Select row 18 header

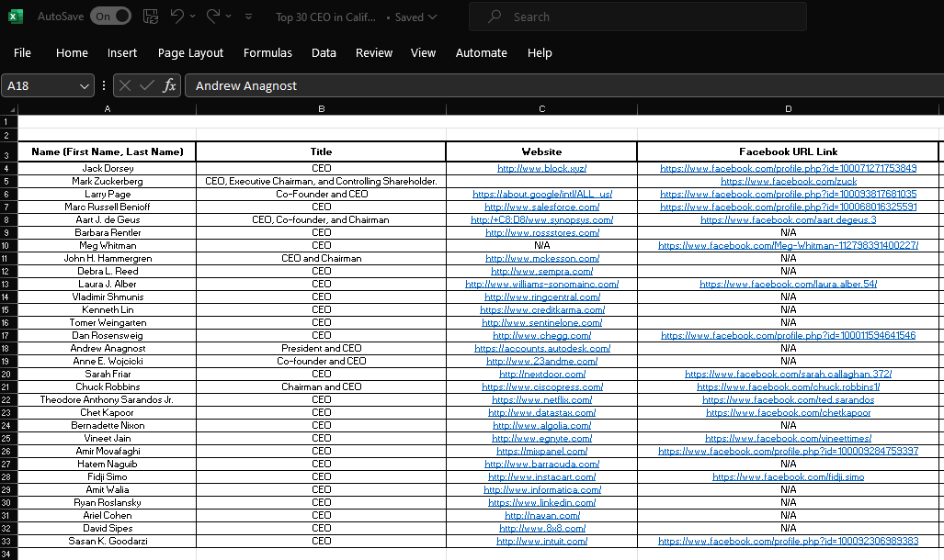6,348
